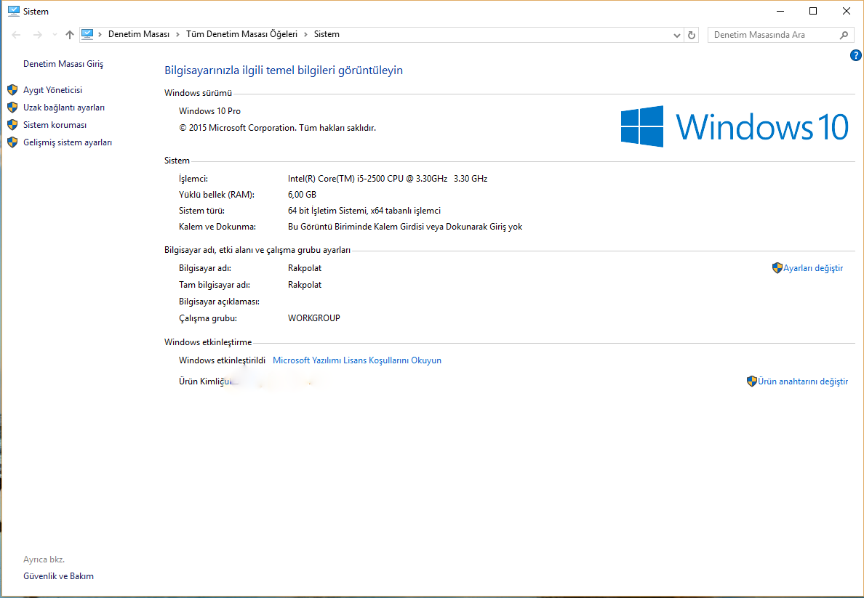This screenshot has width=864, height=598.
Task: Refresh the address bar location
Action: coord(692,35)
